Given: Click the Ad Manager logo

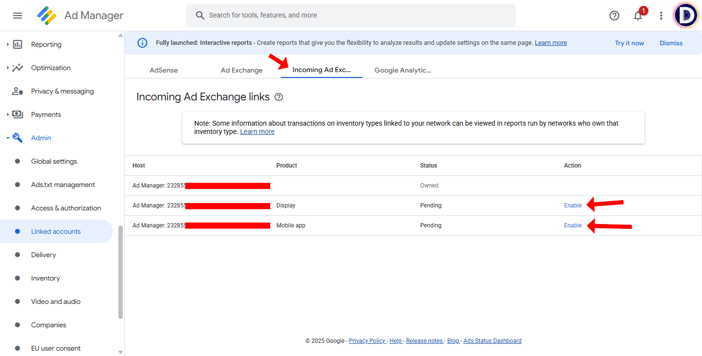Looking at the screenshot, I should click(x=47, y=16).
